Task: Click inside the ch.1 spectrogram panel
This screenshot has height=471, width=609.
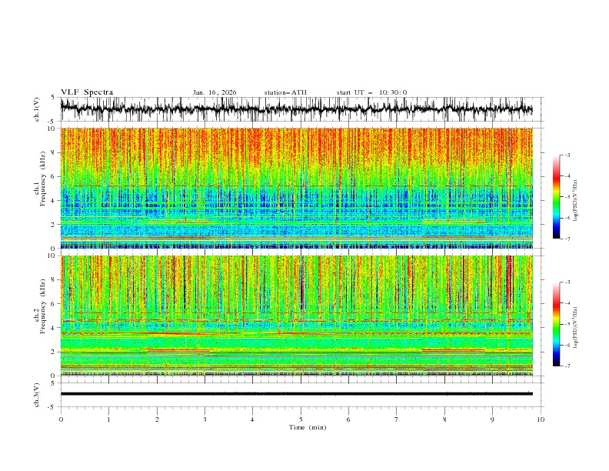Action: point(296,188)
